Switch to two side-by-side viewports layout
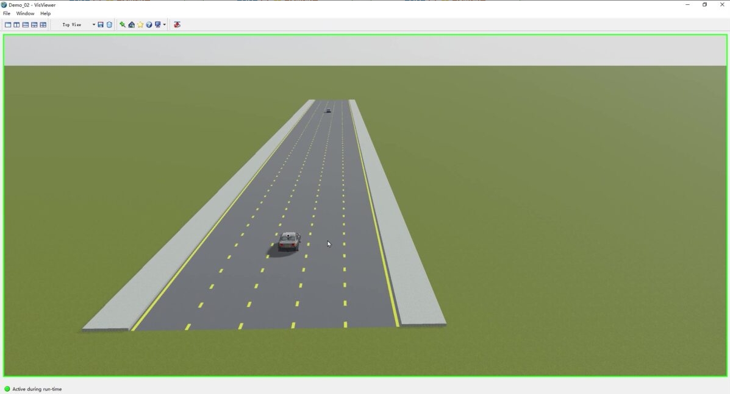730x394 pixels. [x=16, y=25]
